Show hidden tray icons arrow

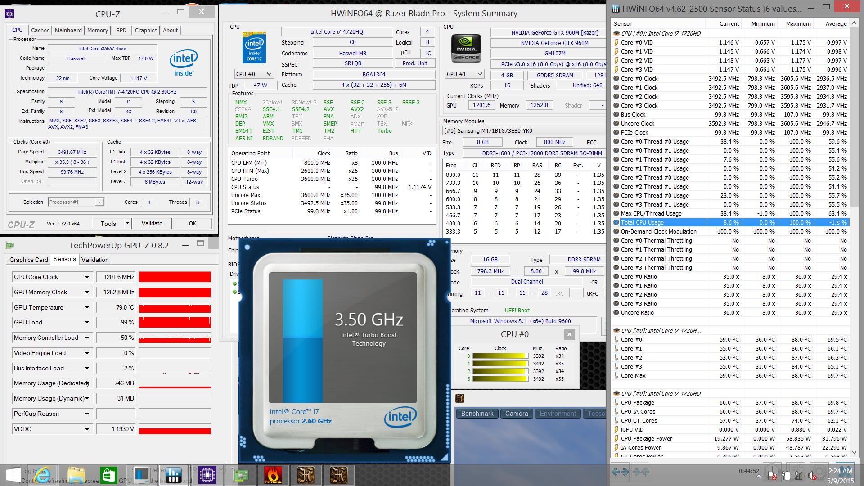tap(759, 476)
